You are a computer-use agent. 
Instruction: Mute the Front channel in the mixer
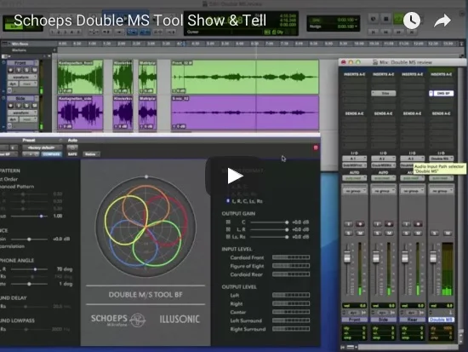(360, 233)
